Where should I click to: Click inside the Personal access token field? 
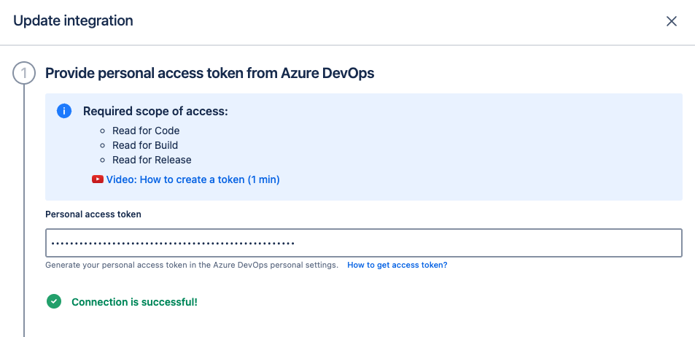tap(363, 243)
